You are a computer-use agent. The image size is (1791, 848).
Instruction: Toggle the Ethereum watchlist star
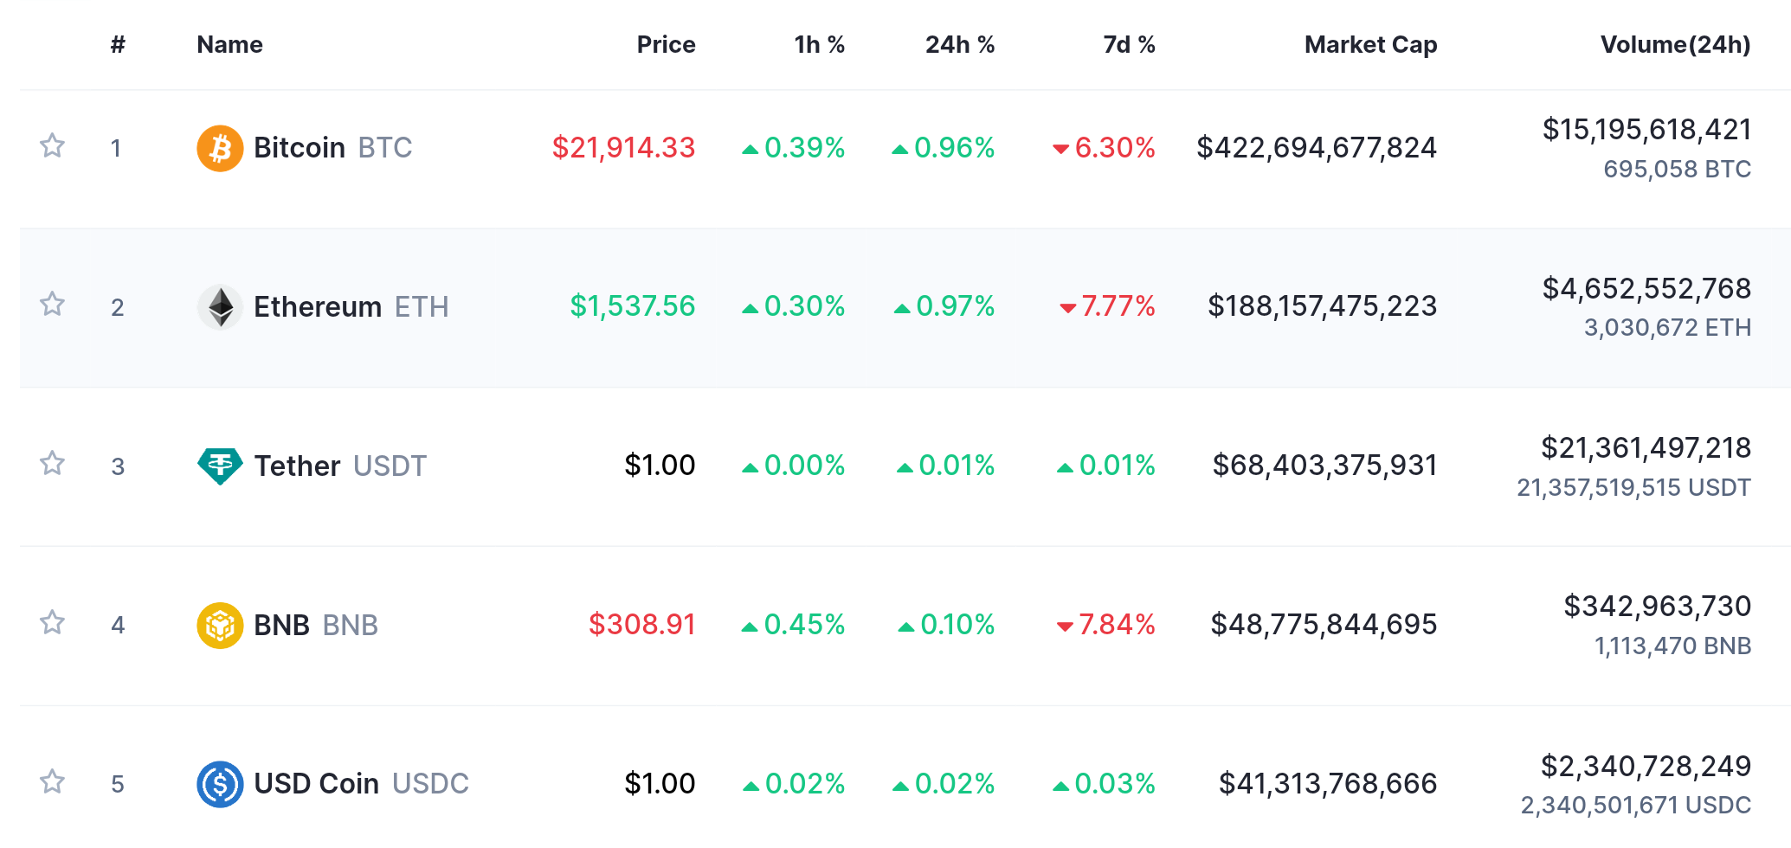tap(53, 305)
